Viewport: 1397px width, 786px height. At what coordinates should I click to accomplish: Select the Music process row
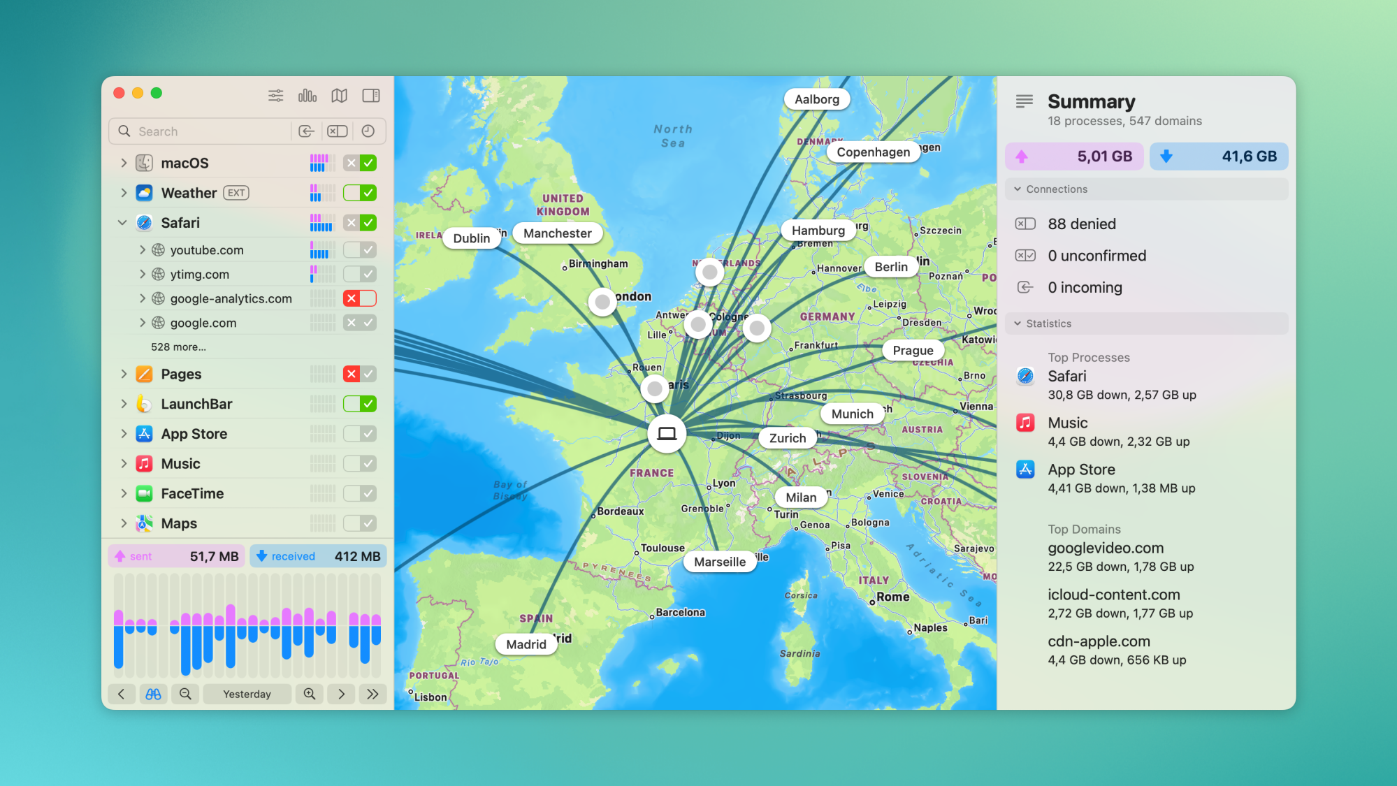click(180, 464)
